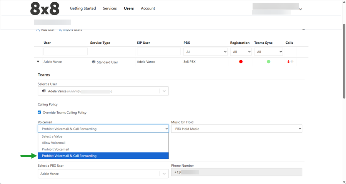
Task: Select Prohibit Voicemail & Call Forwarding option
Action: point(69,156)
